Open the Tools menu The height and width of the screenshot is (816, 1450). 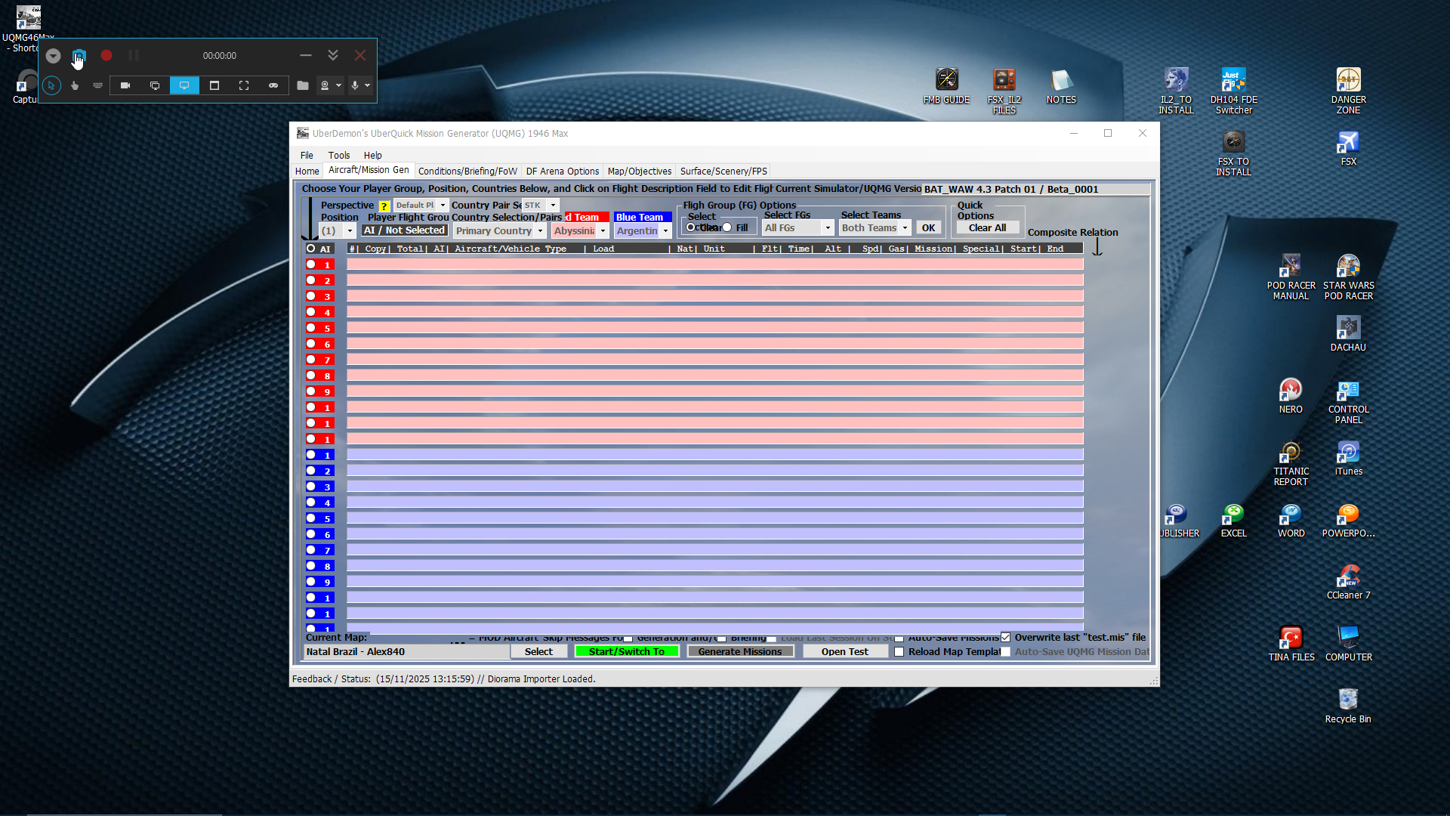point(338,155)
